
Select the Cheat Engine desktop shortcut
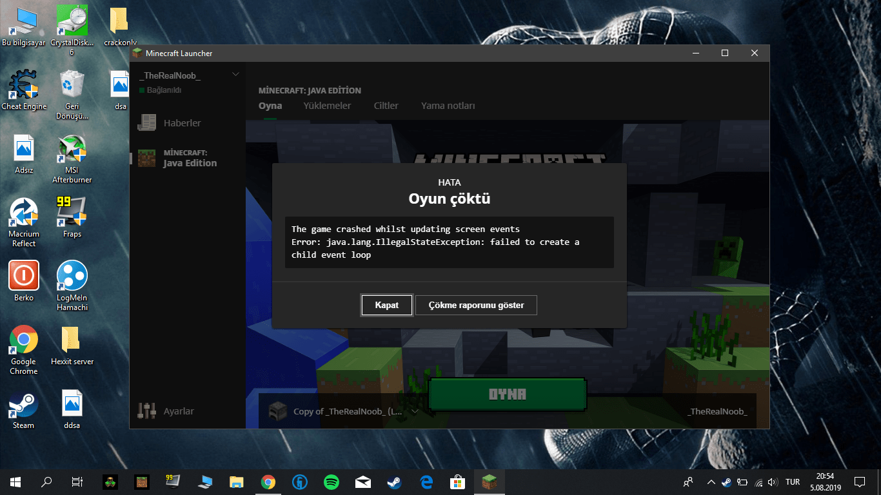tap(24, 90)
